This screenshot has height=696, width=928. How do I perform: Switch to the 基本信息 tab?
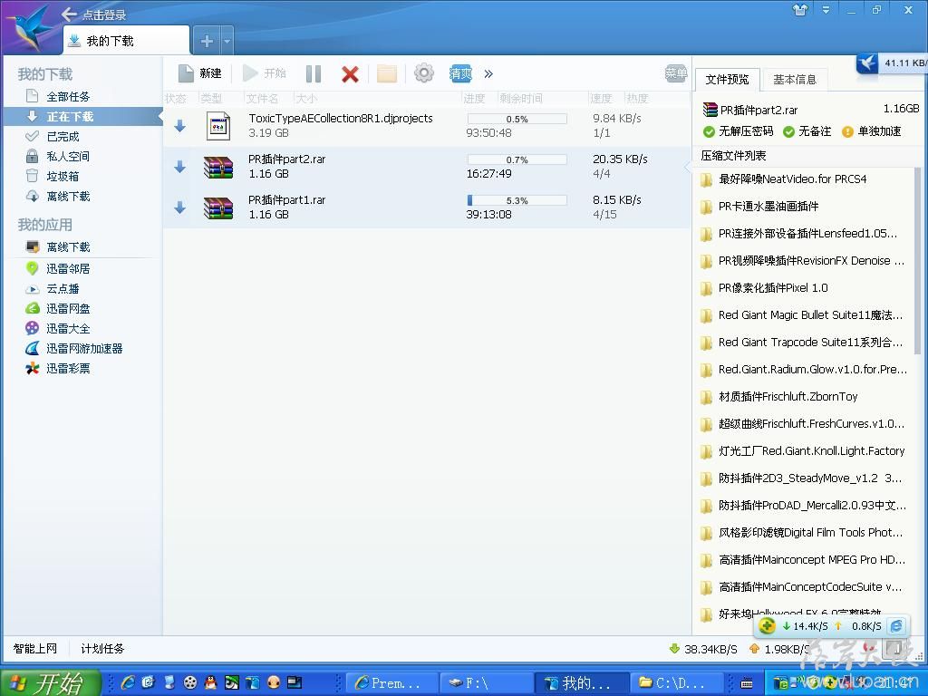coord(795,80)
